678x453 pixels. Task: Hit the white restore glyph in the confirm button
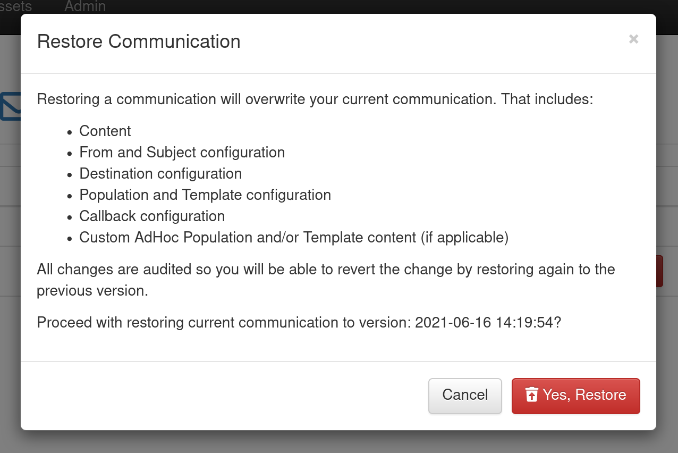[532, 395]
